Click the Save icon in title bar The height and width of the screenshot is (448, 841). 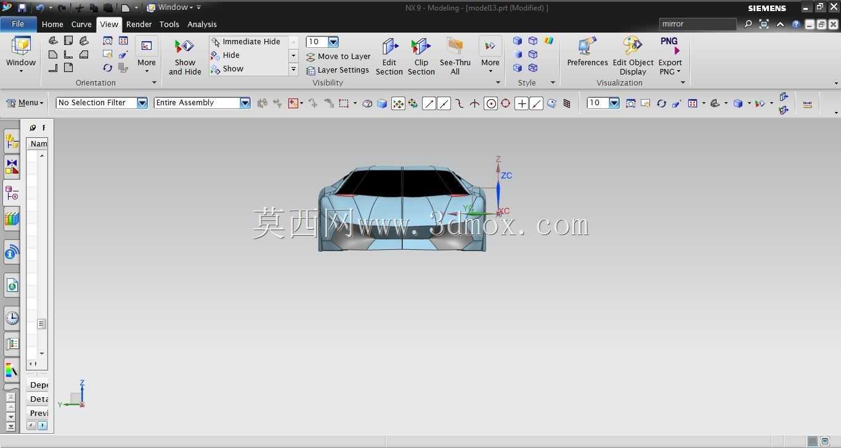[22, 8]
